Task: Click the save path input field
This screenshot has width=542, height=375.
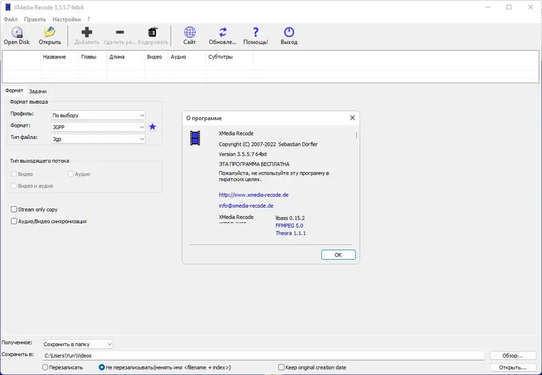Action: (x=263, y=355)
